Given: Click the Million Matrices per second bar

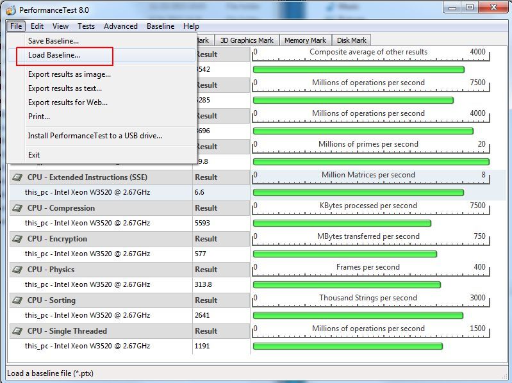Looking at the screenshot, I should click(358, 193).
